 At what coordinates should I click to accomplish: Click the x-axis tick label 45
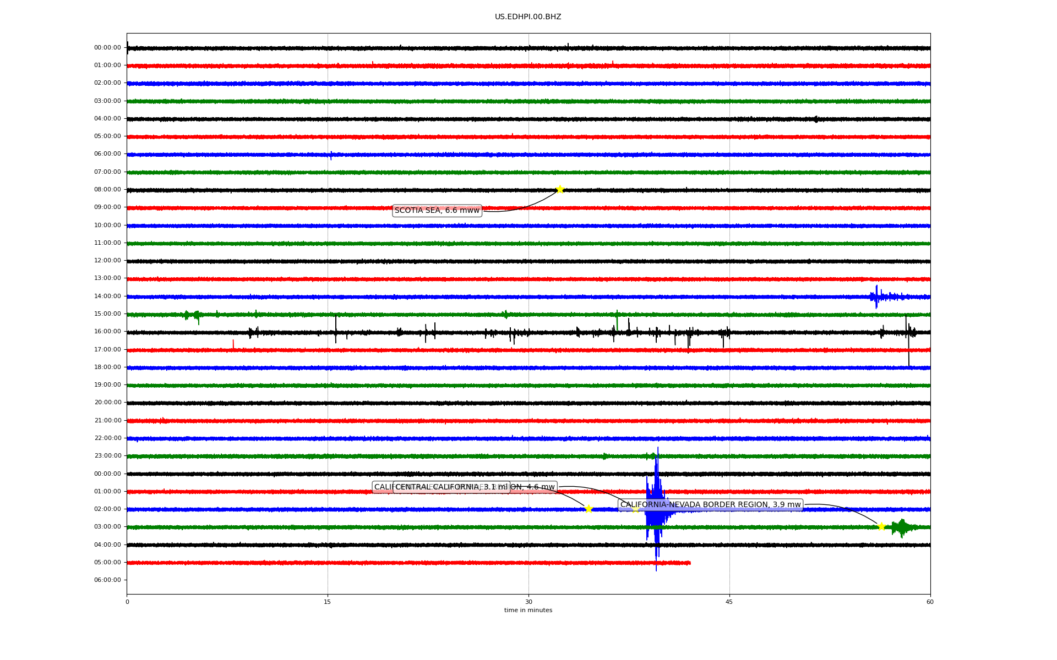click(x=729, y=602)
